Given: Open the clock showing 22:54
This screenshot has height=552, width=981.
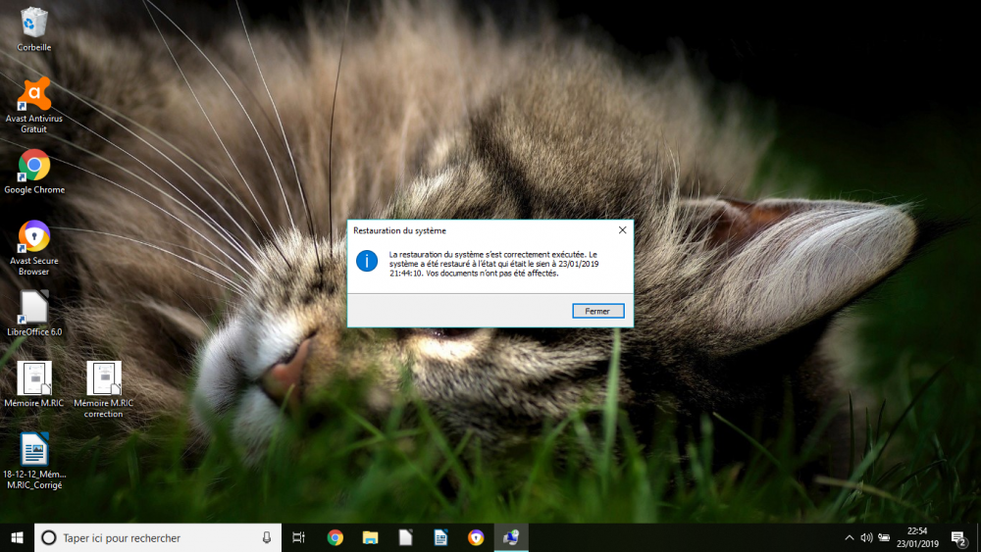Looking at the screenshot, I should point(917,537).
